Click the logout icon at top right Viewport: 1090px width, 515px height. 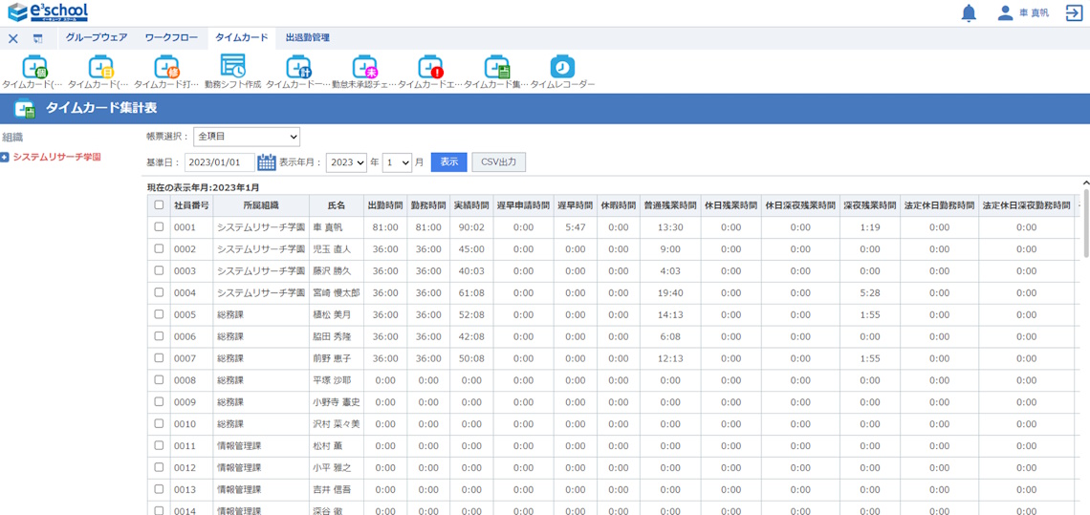click(1074, 13)
